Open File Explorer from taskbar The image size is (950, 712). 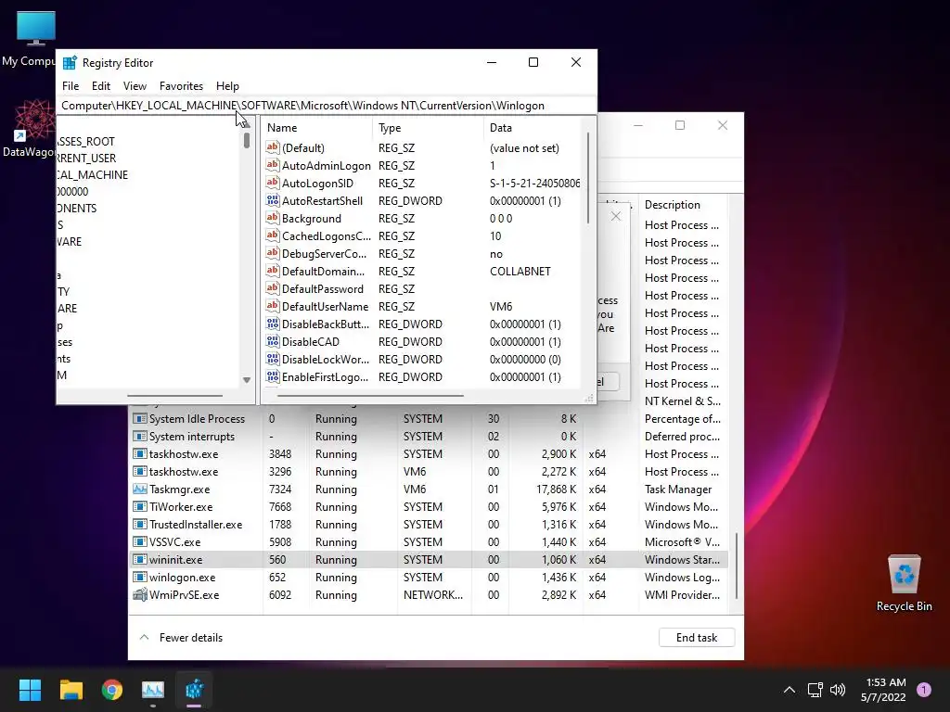[x=71, y=690]
